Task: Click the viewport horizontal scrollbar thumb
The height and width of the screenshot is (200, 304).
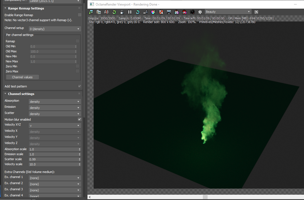Action: coord(205,197)
